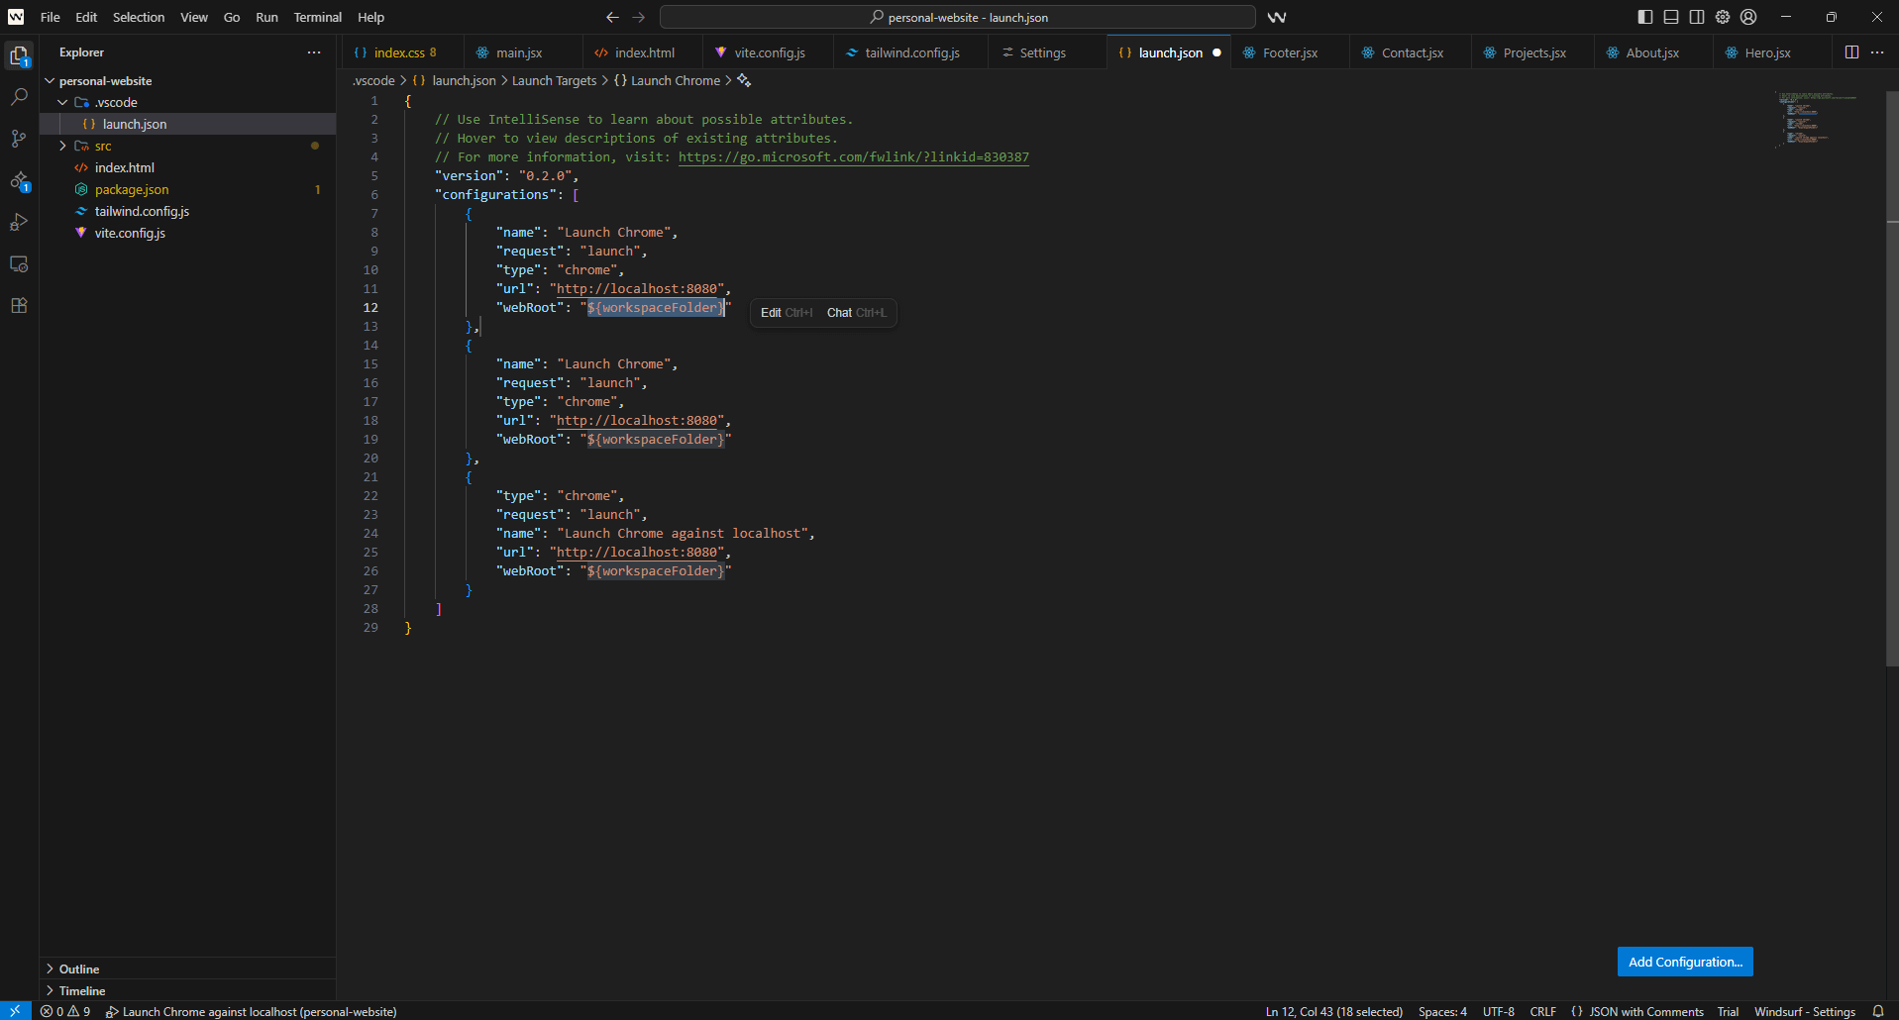Toggle the primary side bar visibility
The width and height of the screenshot is (1899, 1020).
[1644, 17]
